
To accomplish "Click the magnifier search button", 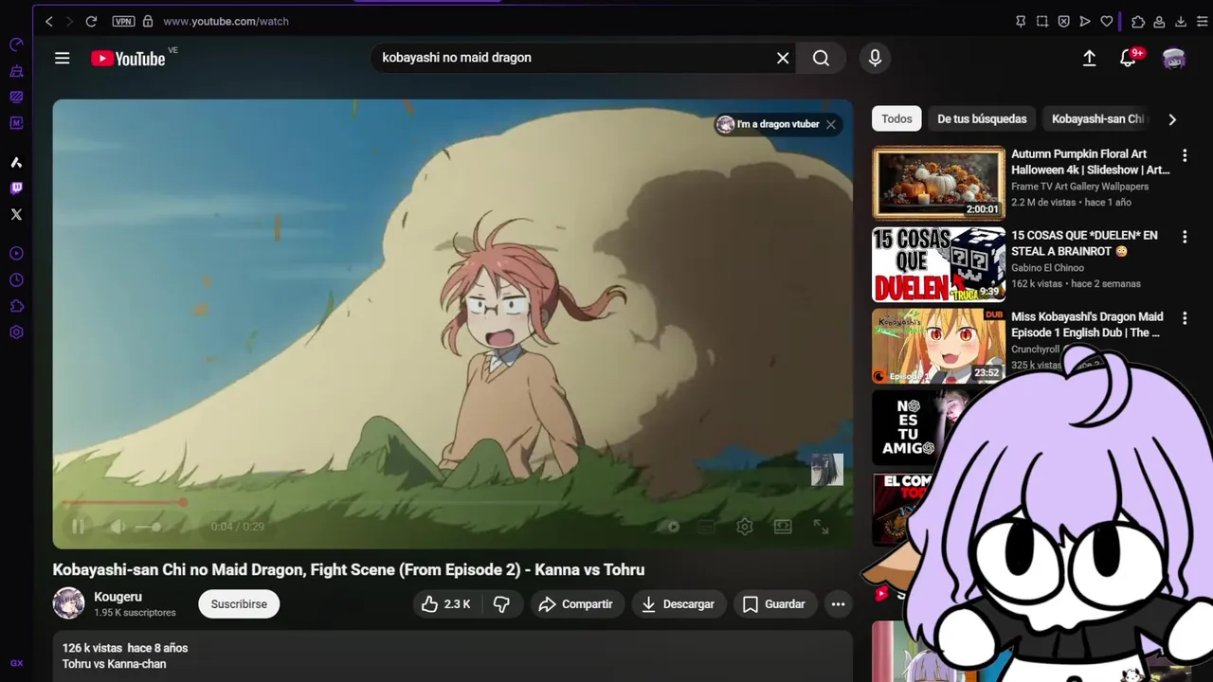I will tap(821, 58).
